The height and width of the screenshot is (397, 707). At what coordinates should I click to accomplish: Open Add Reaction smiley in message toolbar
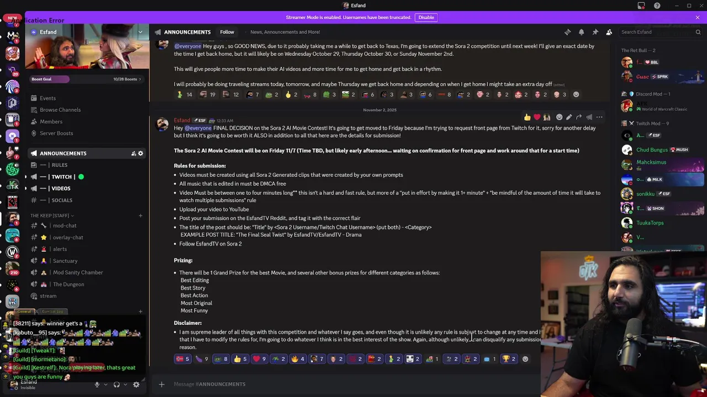[x=559, y=117]
